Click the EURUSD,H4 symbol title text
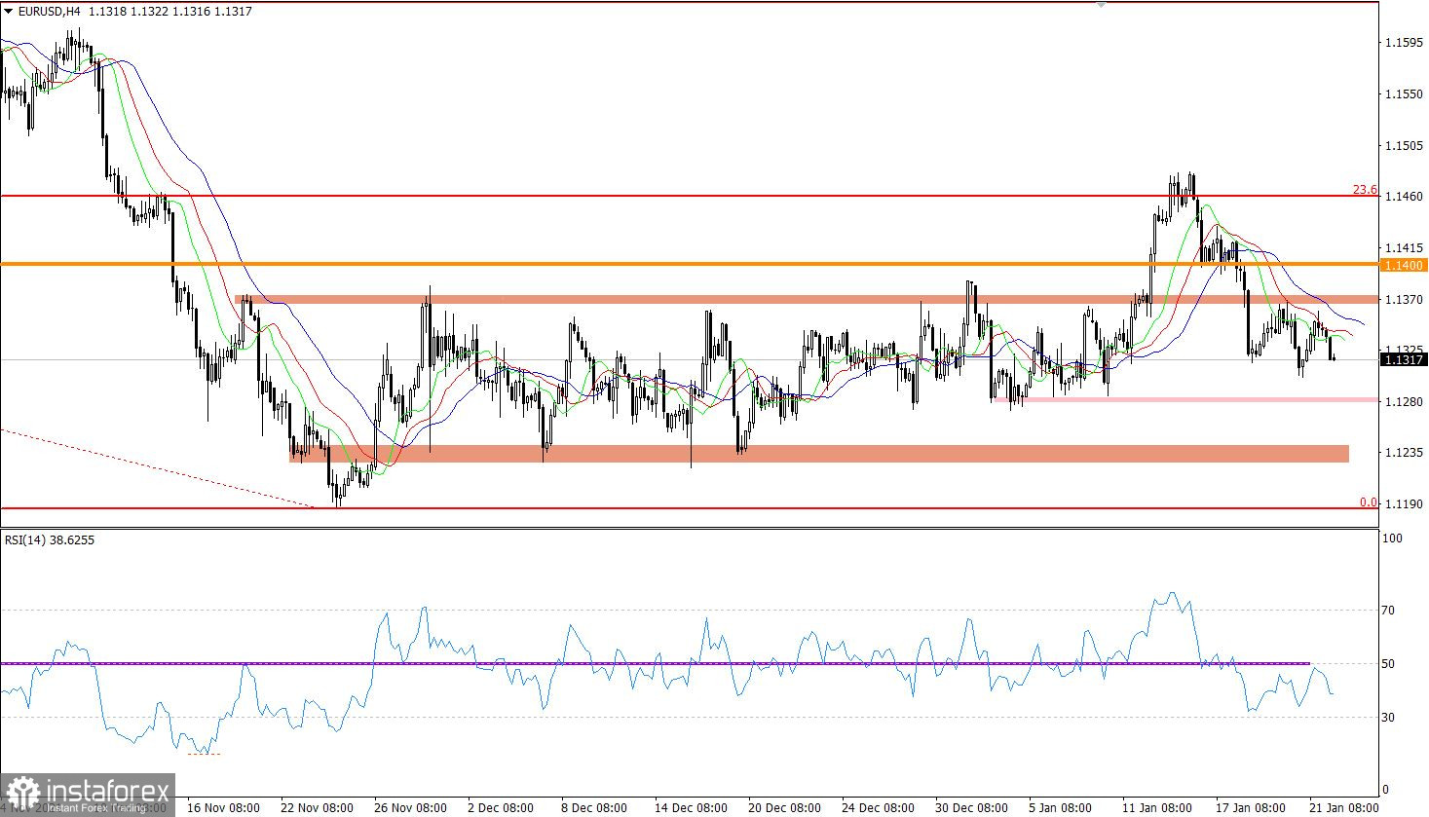 pyautogui.click(x=50, y=12)
